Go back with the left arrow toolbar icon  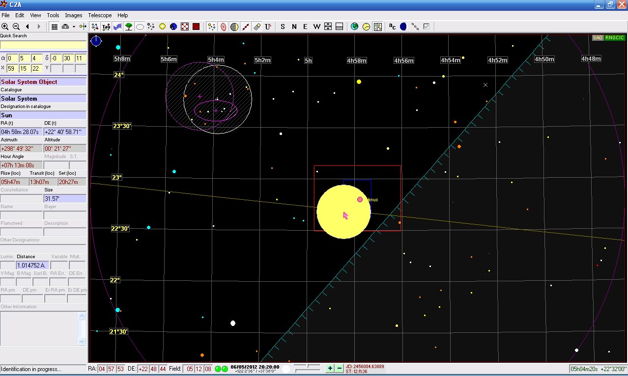pos(28,27)
